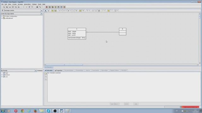This screenshot has height=113, width=202.
Task: Expand the Low priority node
Action: tap(2, 77)
